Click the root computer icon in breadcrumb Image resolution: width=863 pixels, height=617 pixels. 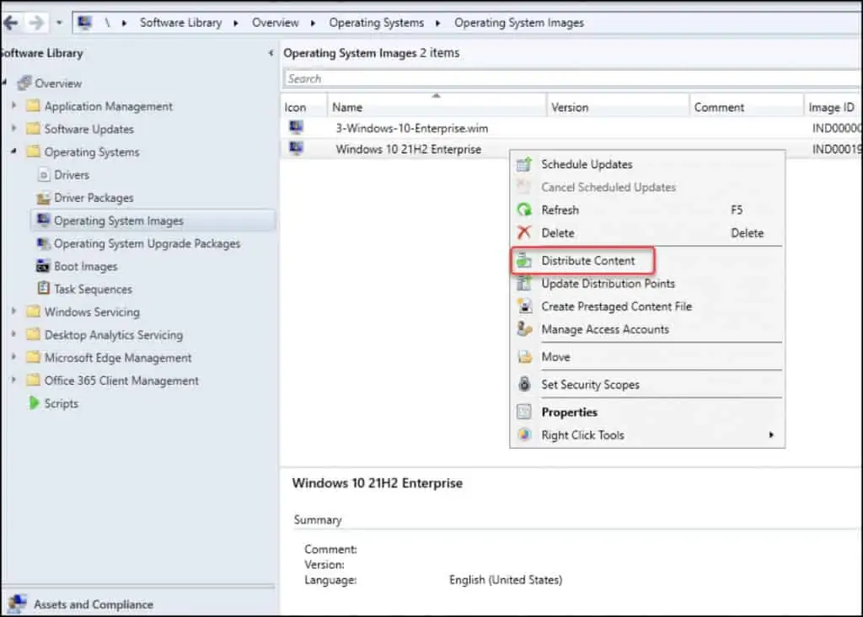pos(84,23)
